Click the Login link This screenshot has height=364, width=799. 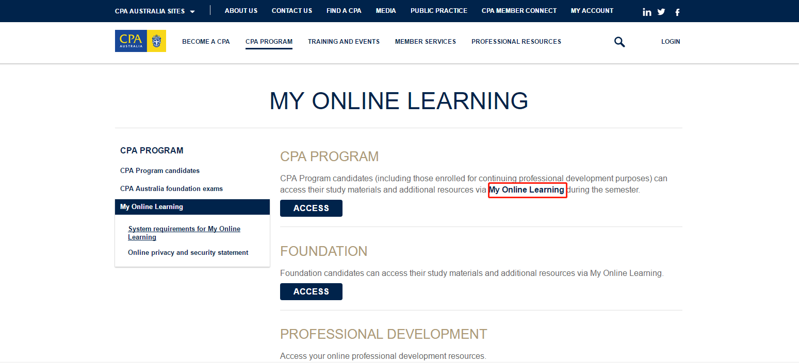[x=671, y=42]
